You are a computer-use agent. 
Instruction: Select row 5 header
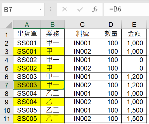(x=6, y=68)
